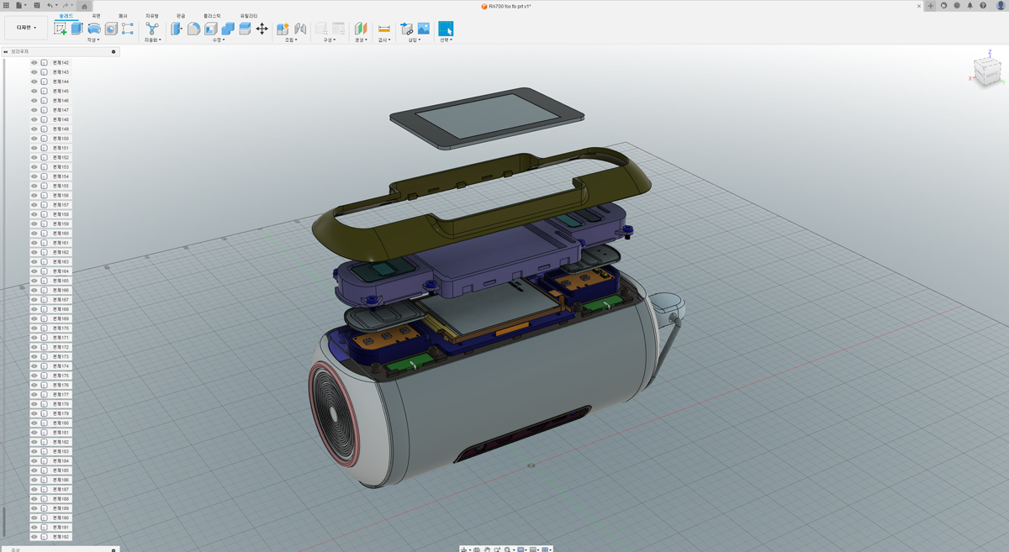Open the Help question mark menu
The width and height of the screenshot is (1009, 552).
pos(983,6)
